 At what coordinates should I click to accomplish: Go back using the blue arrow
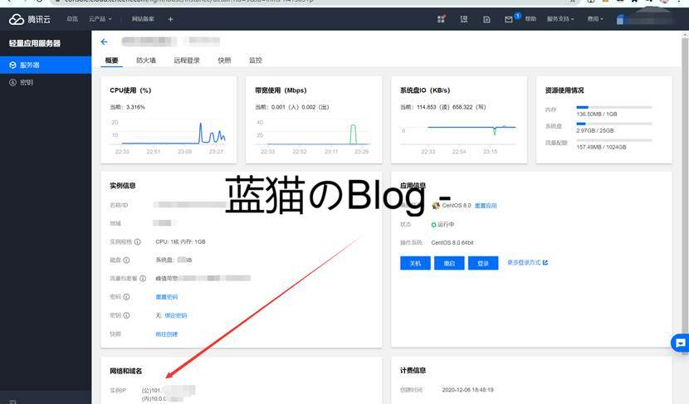tap(104, 41)
